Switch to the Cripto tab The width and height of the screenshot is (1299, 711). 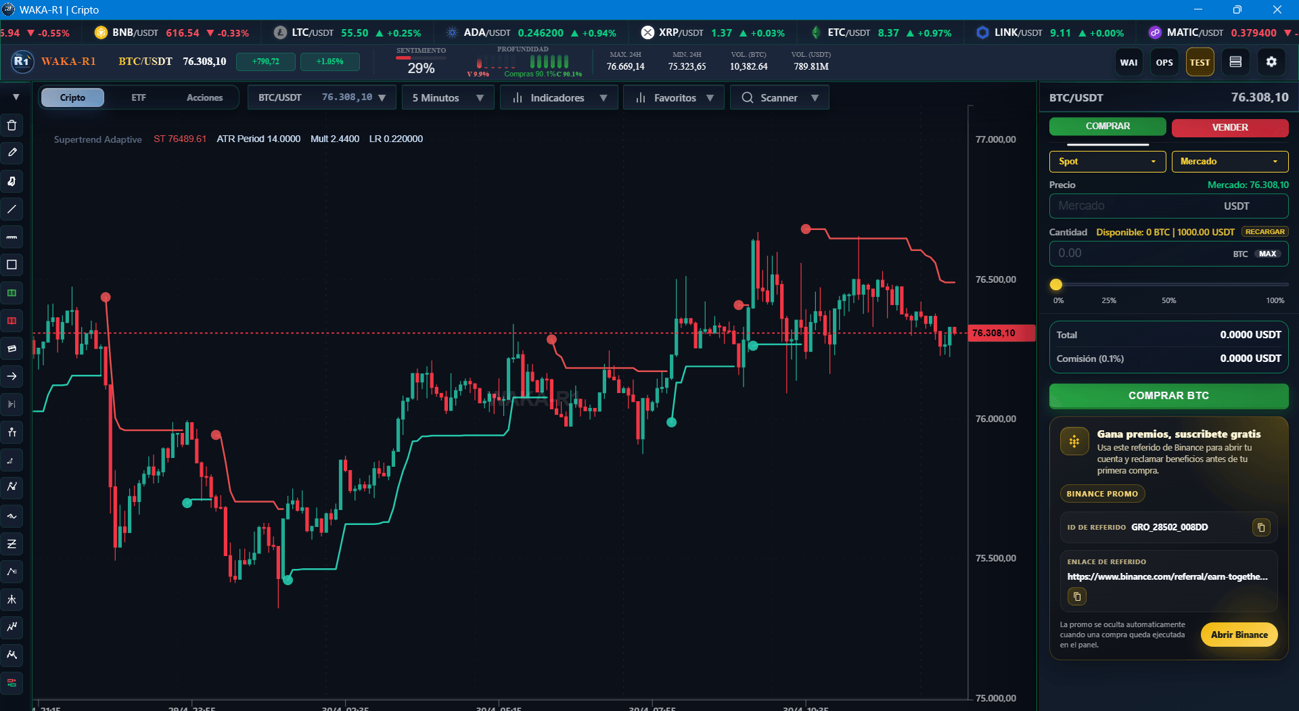coord(72,97)
